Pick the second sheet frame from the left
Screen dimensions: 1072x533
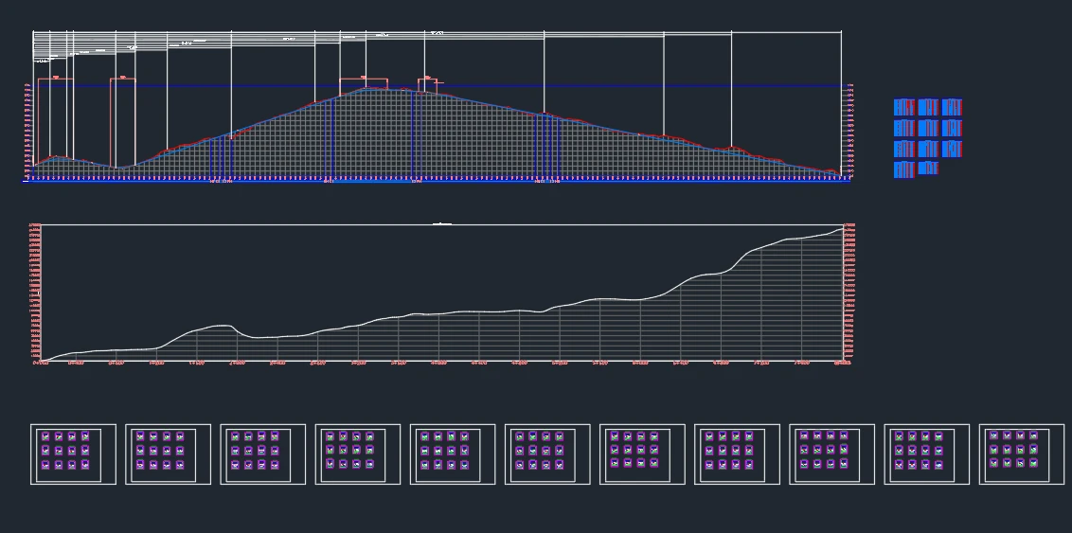pyautogui.click(x=168, y=453)
